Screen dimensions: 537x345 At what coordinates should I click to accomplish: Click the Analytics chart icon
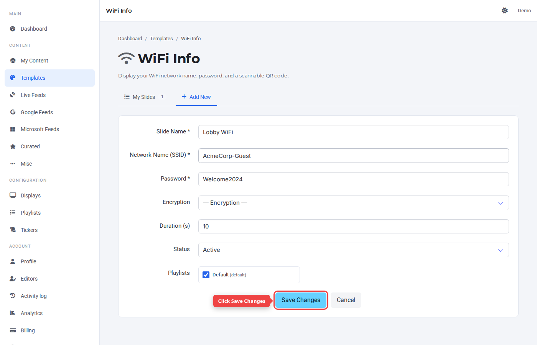coord(13,313)
